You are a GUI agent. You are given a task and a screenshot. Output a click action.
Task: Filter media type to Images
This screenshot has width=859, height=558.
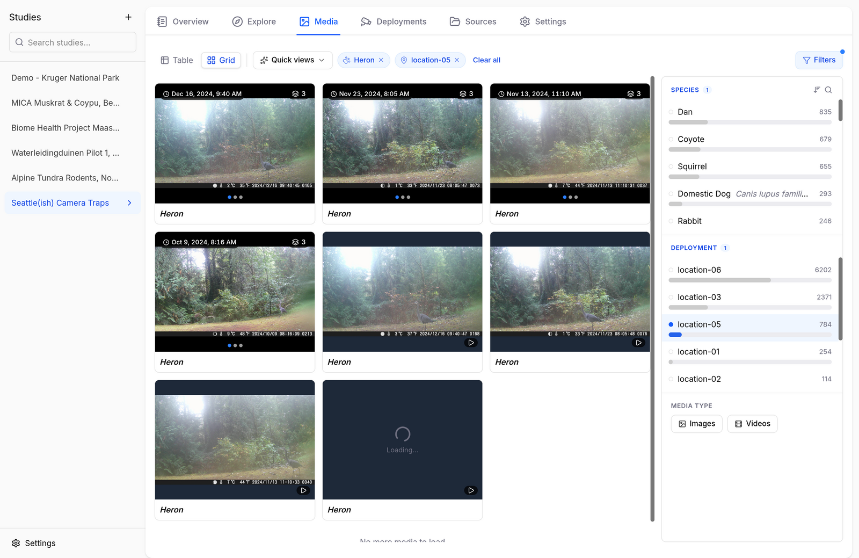[x=697, y=424]
